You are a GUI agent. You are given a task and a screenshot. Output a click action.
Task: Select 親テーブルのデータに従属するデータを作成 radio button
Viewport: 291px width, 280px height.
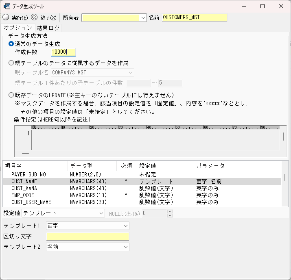pyautogui.click(x=11, y=63)
